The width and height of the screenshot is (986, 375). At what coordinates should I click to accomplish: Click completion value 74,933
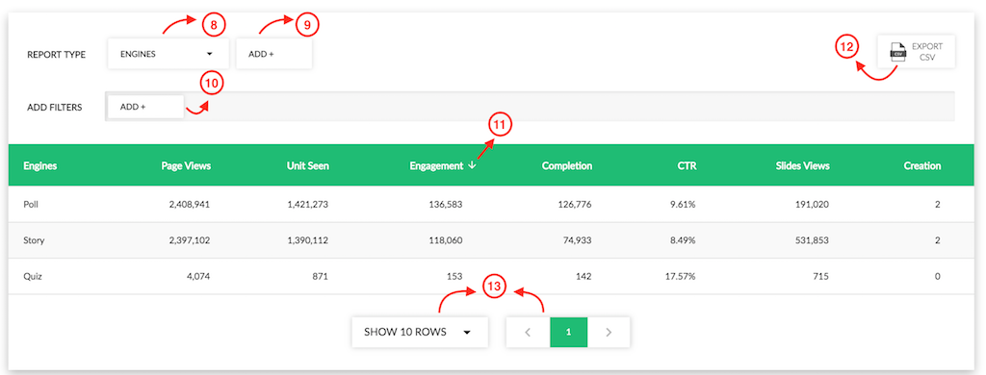click(x=579, y=240)
